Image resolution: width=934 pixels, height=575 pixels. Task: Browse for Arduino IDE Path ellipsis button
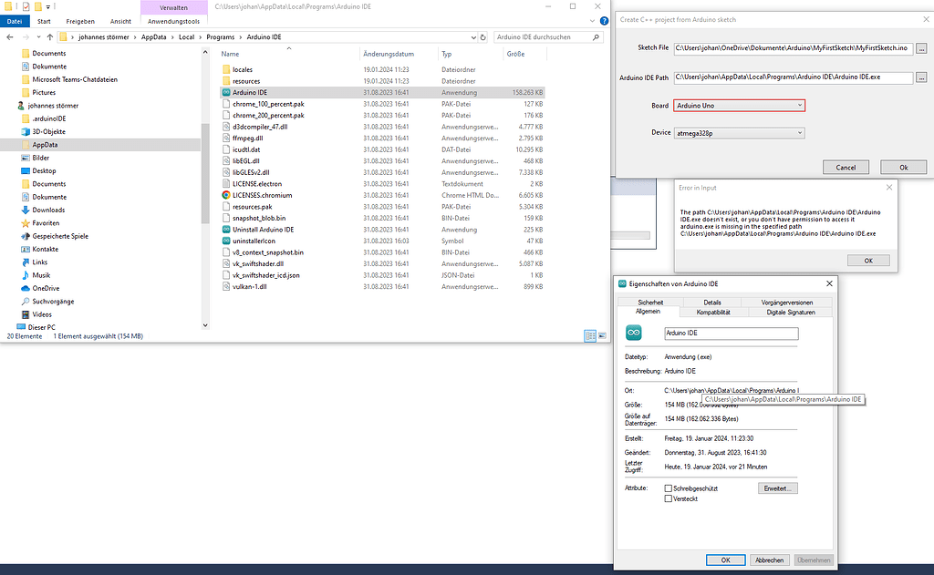pyautogui.click(x=921, y=77)
